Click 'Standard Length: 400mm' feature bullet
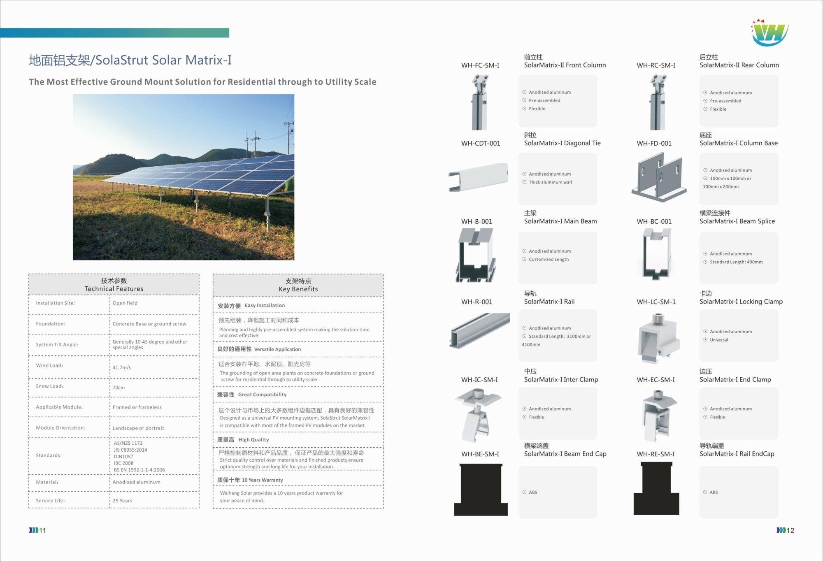Screen dimensions: 823x562 pos(736,262)
